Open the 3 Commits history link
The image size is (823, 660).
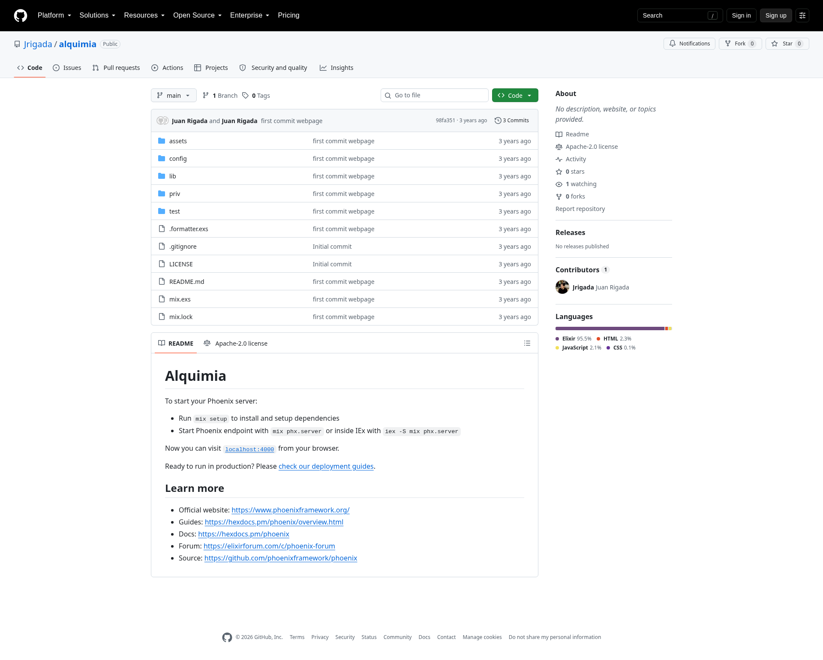pyautogui.click(x=512, y=121)
